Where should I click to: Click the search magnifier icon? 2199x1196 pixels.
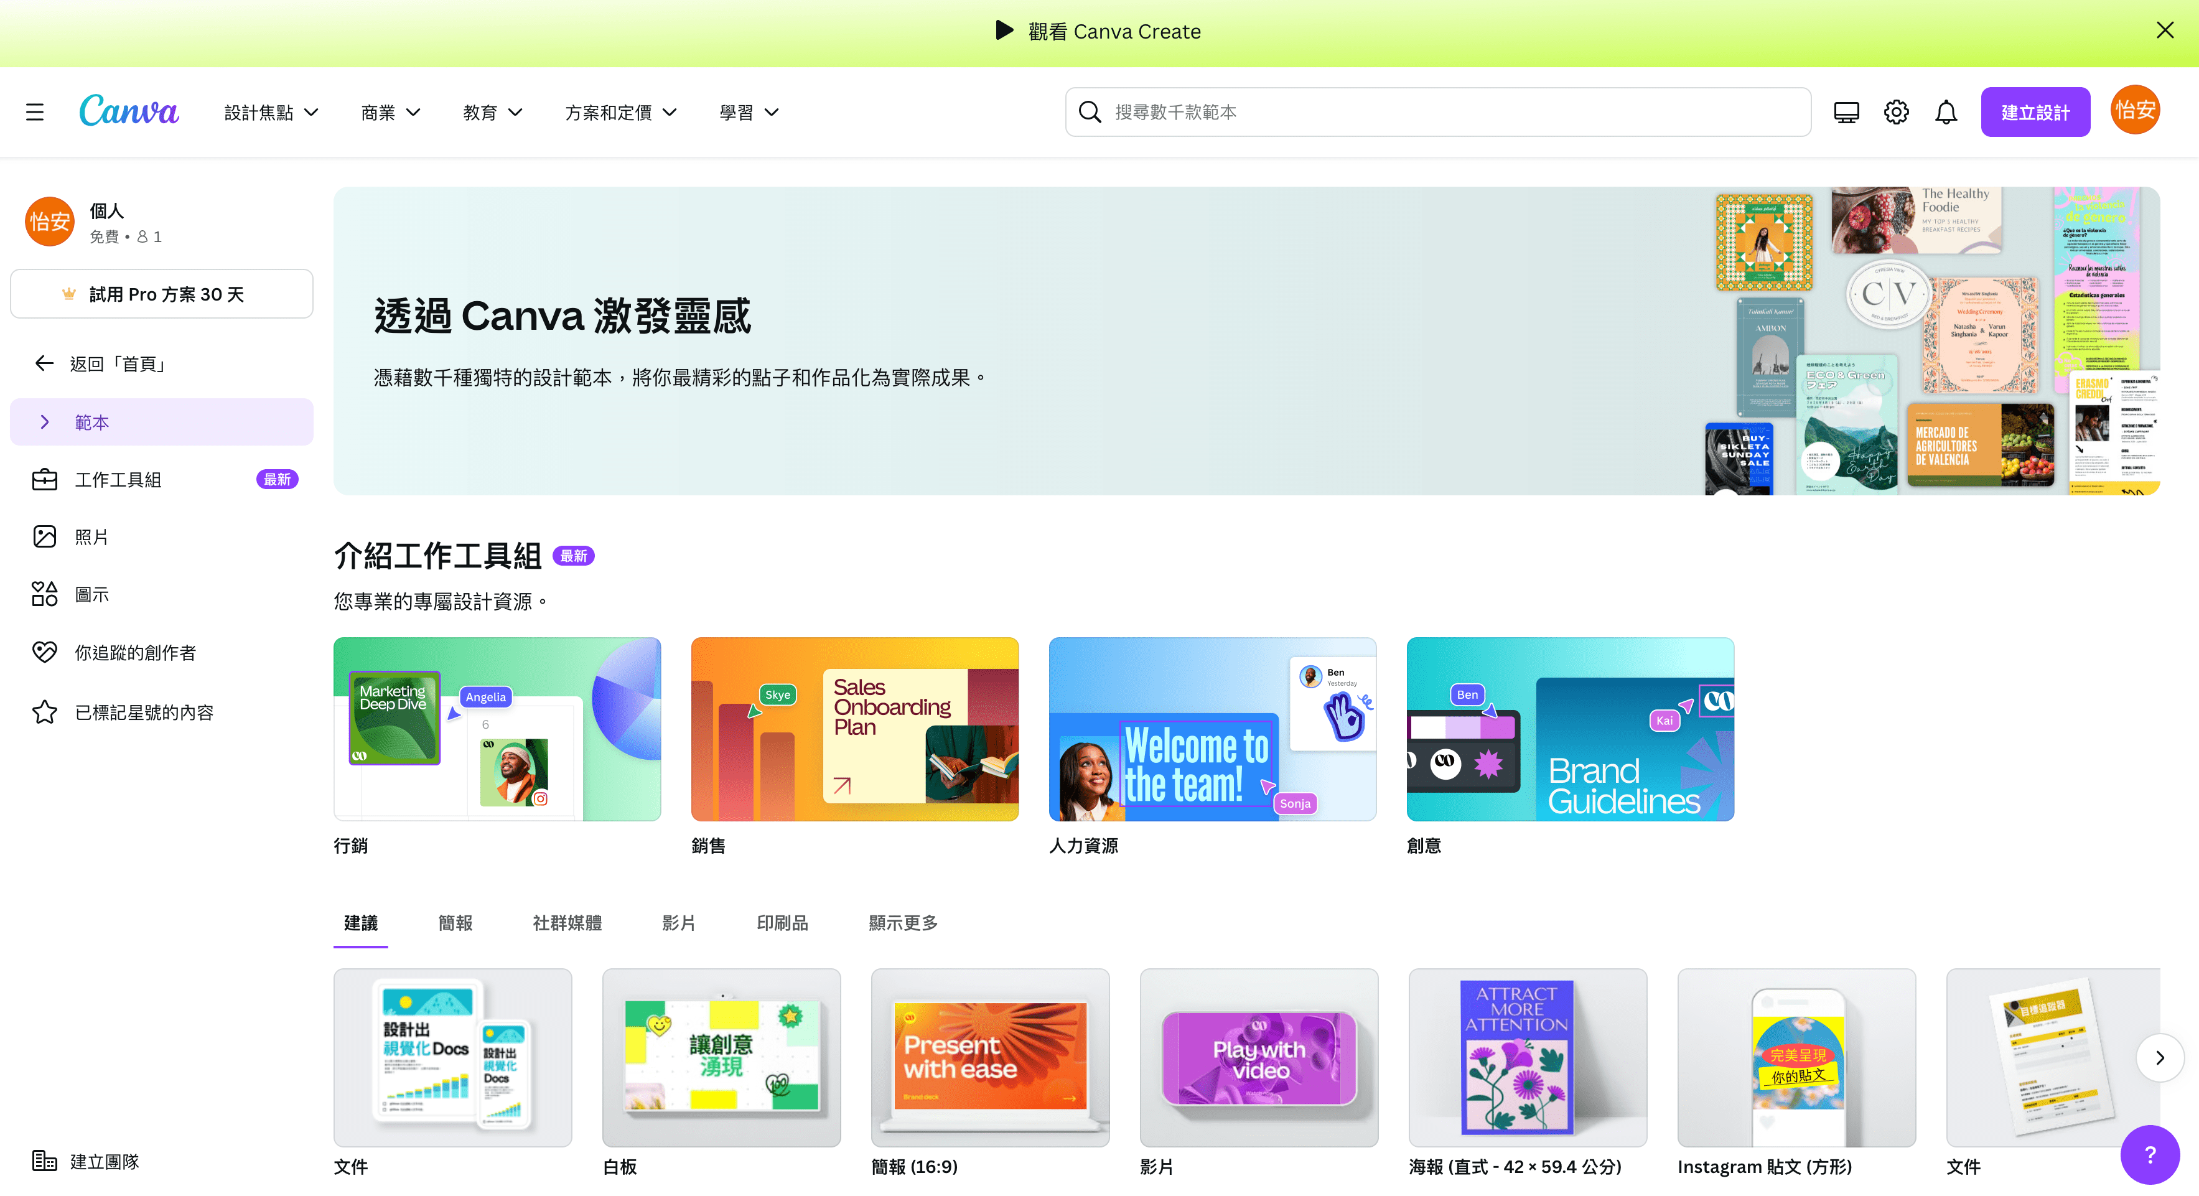click(1090, 112)
